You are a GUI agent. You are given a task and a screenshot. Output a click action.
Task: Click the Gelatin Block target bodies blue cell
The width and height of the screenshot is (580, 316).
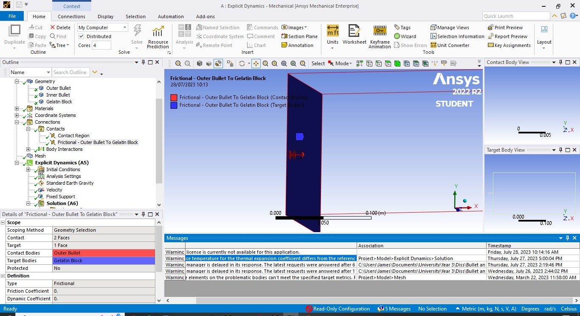point(104,261)
